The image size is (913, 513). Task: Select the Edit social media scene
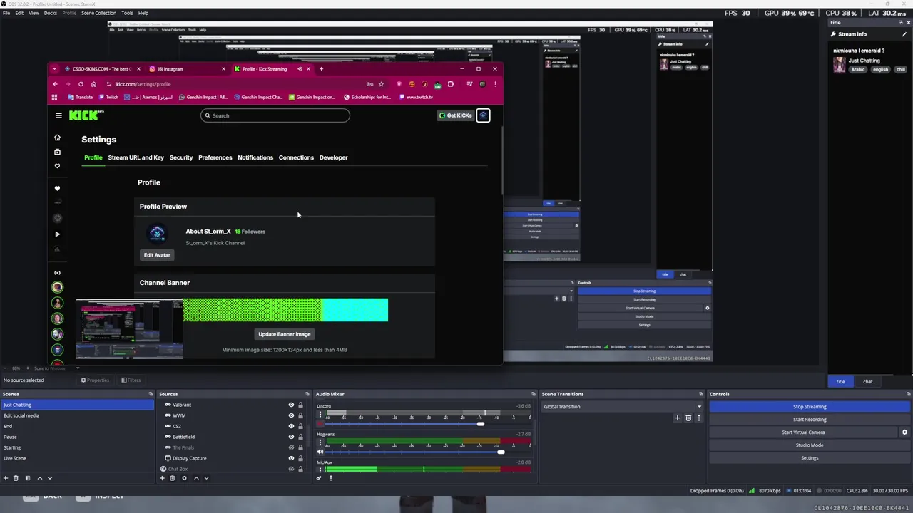point(76,415)
